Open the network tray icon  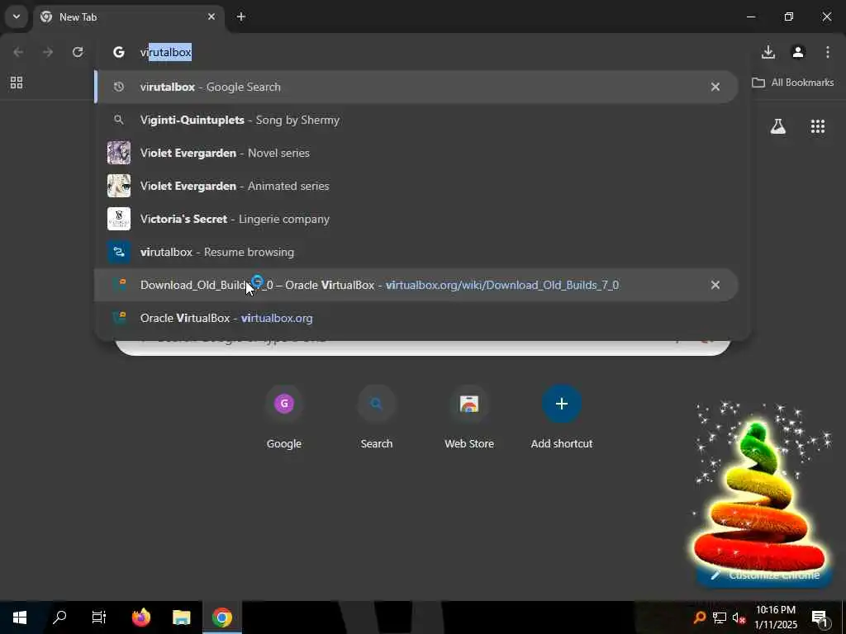[x=720, y=617]
